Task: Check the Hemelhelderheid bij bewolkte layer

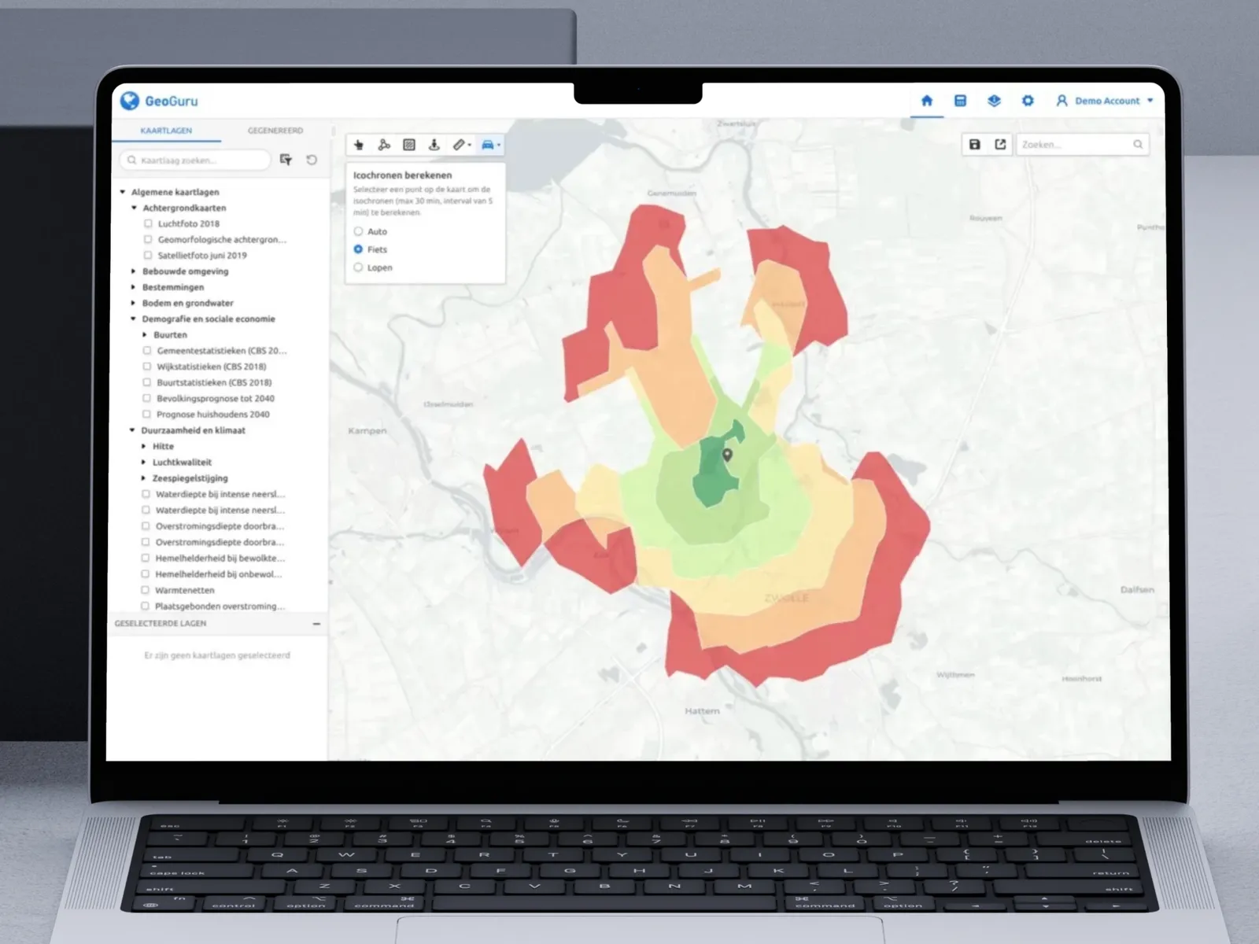Action: pyautogui.click(x=146, y=558)
